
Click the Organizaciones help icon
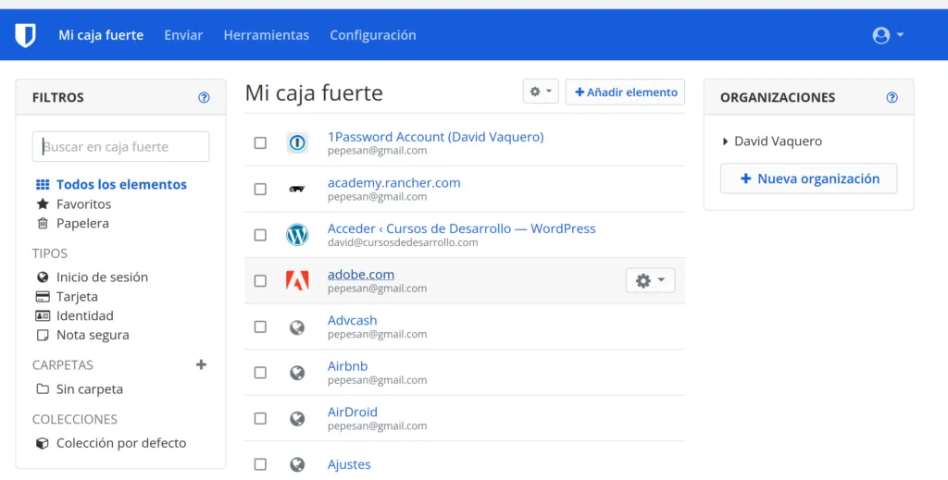[x=892, y=97]
